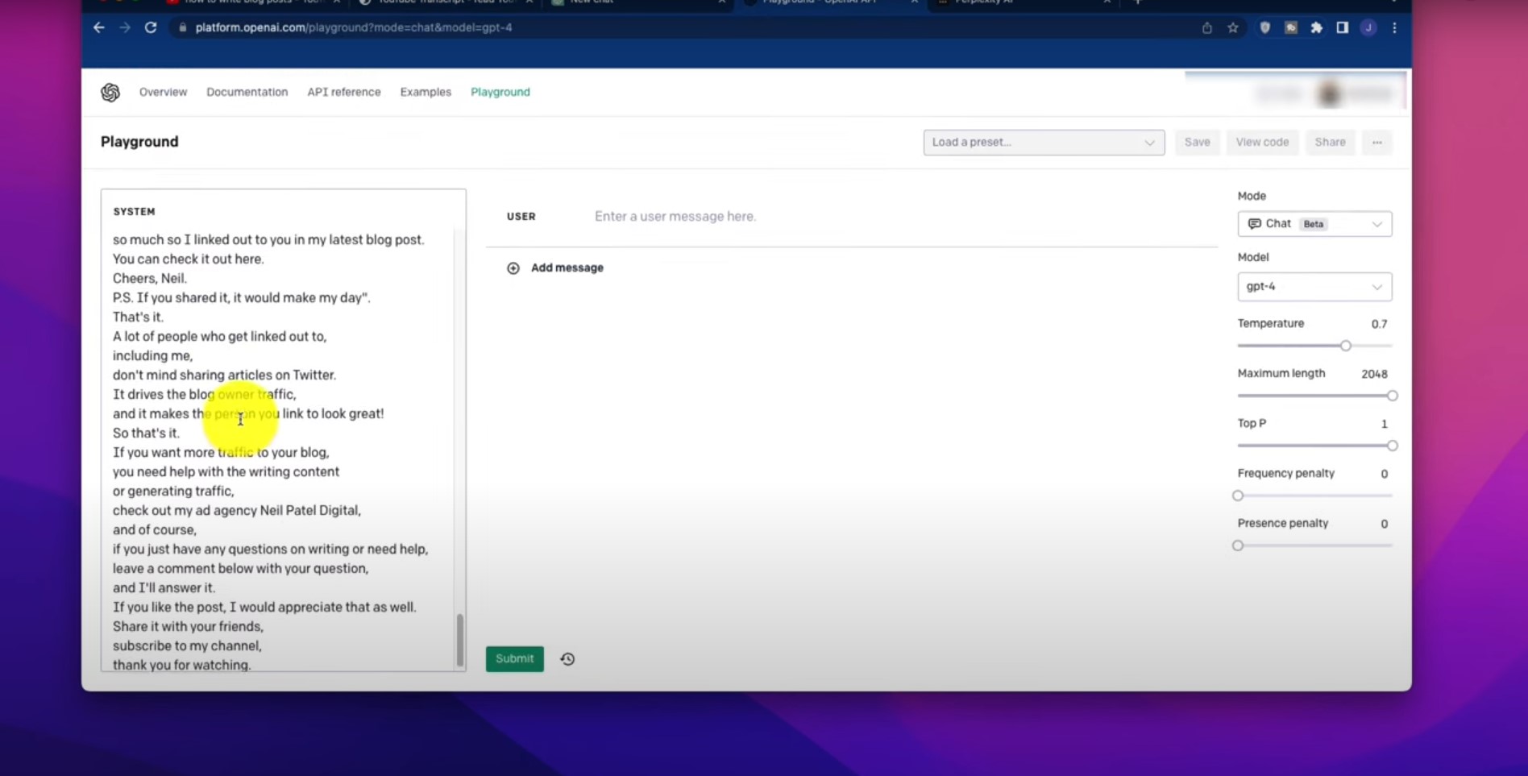Image resolution: width=1528 pixels, height=776 pixels.
Task: Click "you need help with the writing content"
Action: click(x=226, y=471)
